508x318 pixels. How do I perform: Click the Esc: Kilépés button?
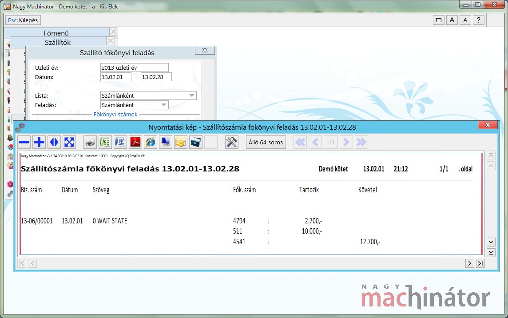pyautogui.click(x=23, y=20)
